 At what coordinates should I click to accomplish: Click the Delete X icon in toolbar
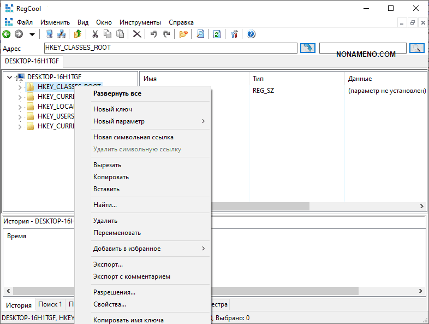[x=137, y=34]
